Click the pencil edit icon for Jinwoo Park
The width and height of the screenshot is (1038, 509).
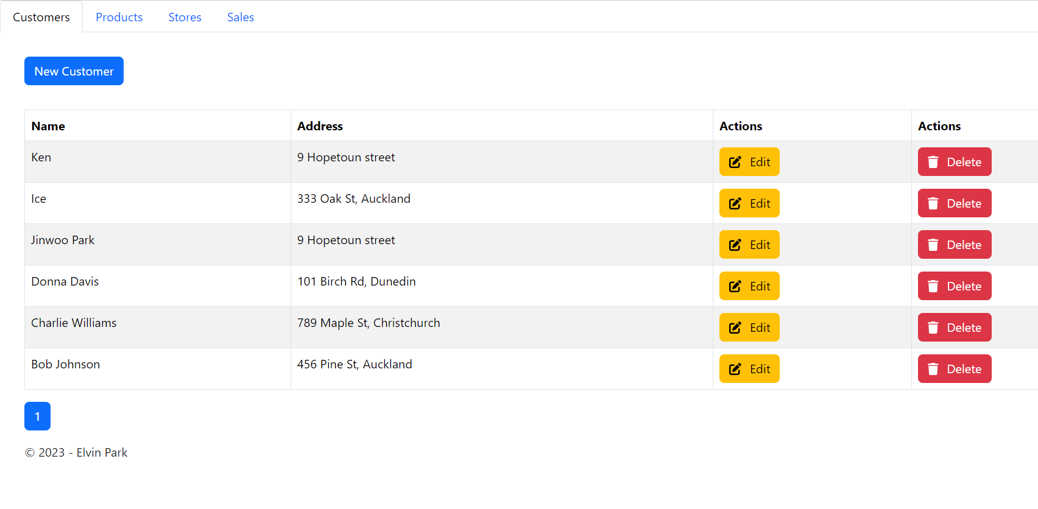tap(735, 245)
